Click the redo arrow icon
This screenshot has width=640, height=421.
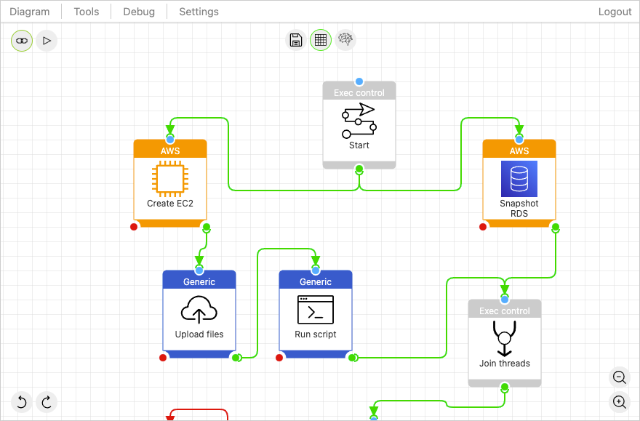pyautogui.click(x=47, y=401)
